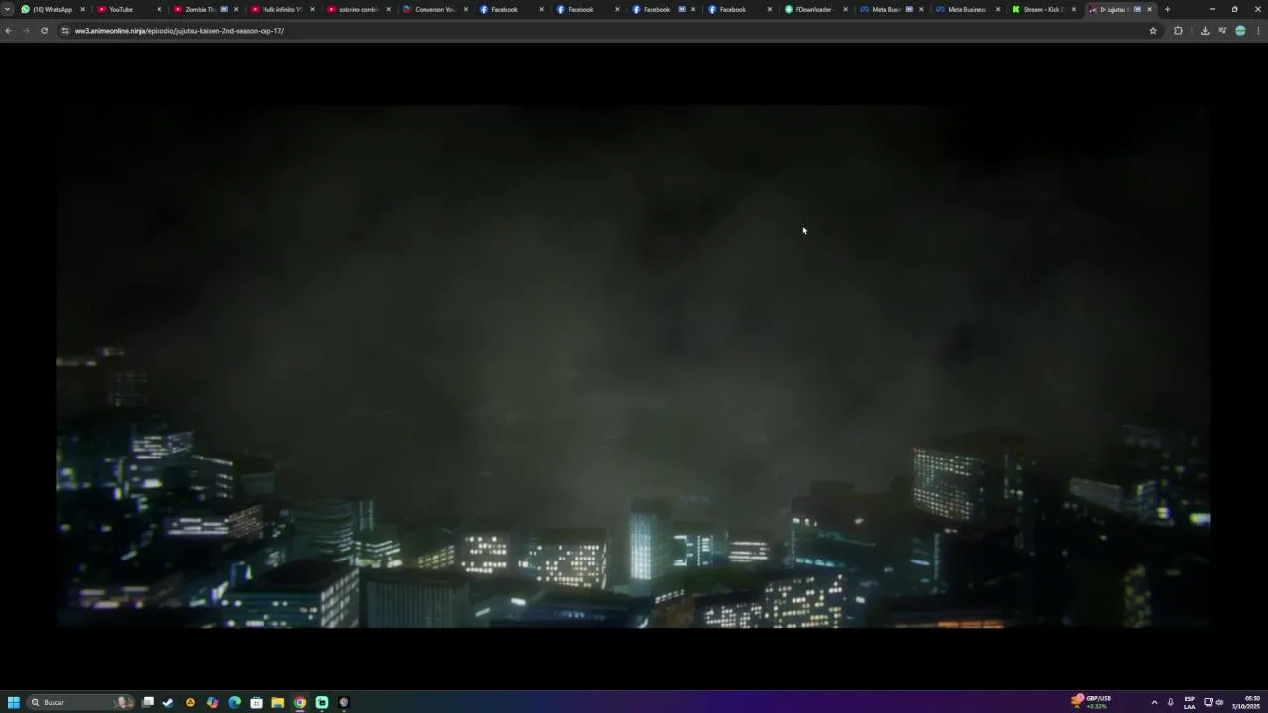Open the media controls icon

click(1222, 31)
